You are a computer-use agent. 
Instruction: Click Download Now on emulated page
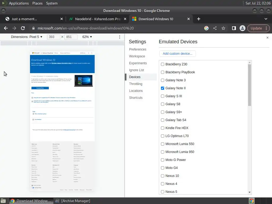pyautogui.click(x=40, y=88)
